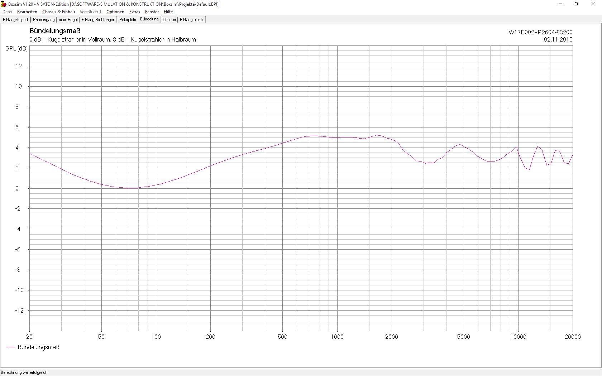Select the Bündelung tab
The height and width of the screenshot is (376, 602).
click(149, 19)
